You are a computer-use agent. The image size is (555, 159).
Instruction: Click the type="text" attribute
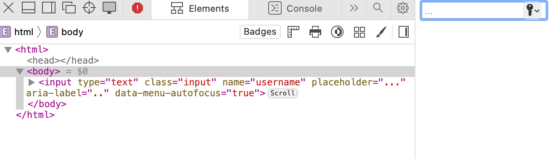[x=108, y=82]
